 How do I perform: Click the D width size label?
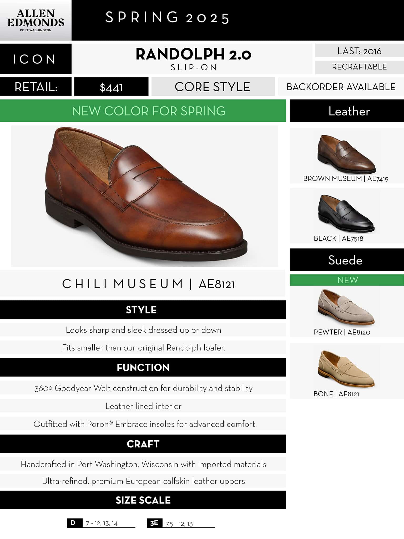coord(73,523)
